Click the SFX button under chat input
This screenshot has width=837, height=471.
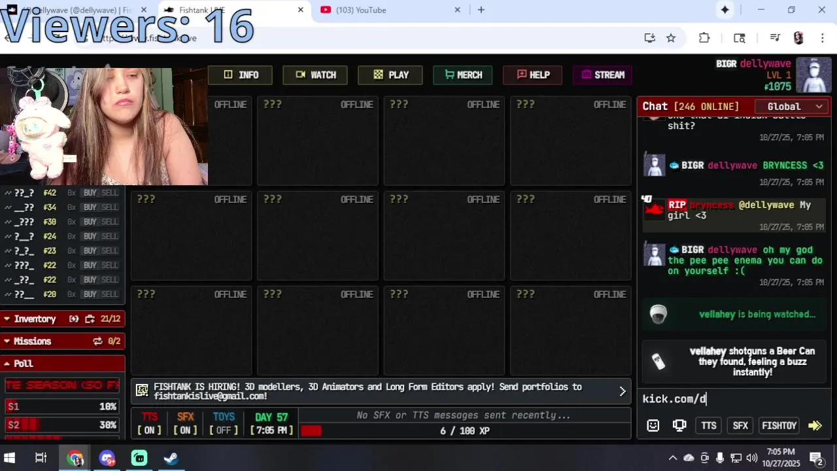click(x=740, y=426)
